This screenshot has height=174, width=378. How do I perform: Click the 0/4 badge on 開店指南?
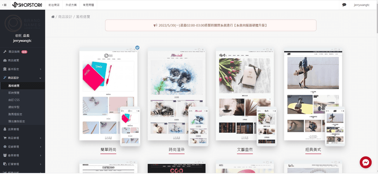25,52
